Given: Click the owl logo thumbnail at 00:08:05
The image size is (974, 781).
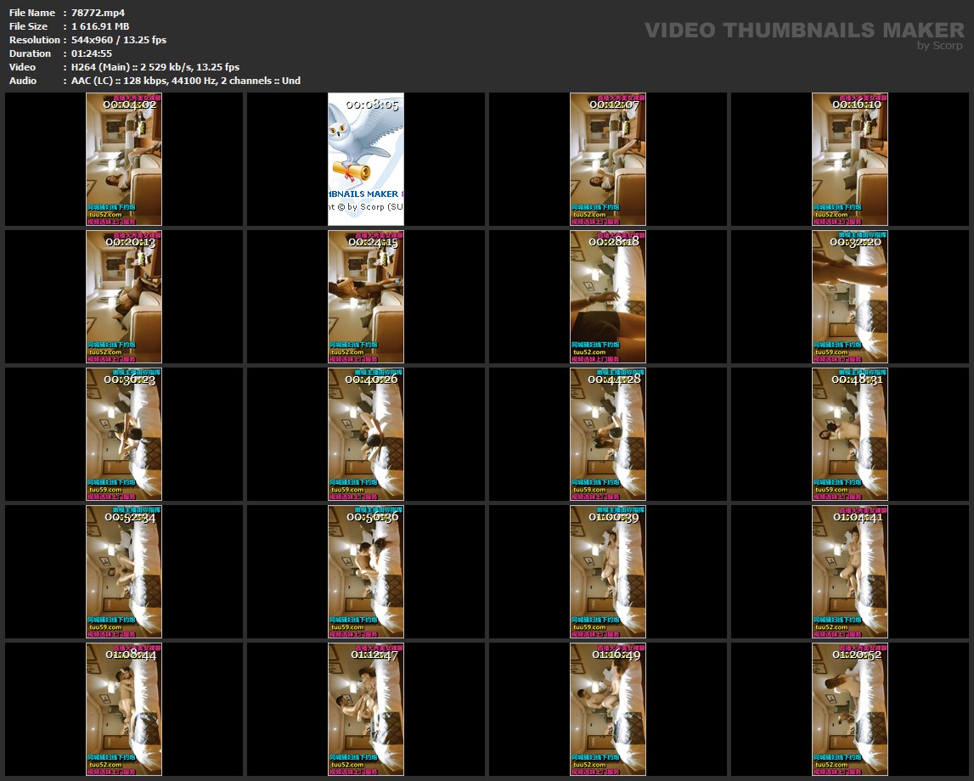Looking at the screenshot, I should (x=366, y=160).
